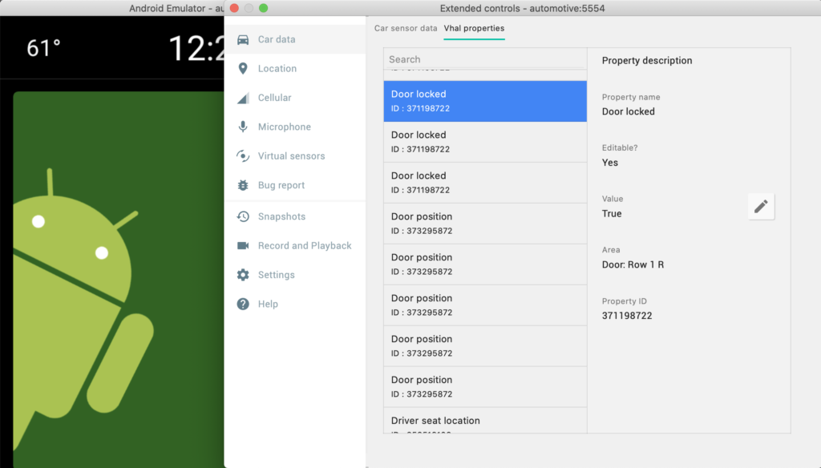The image size is (821, 468).
Task: Edit the Value with the pencil icon
Action: (x=762, y=206)
